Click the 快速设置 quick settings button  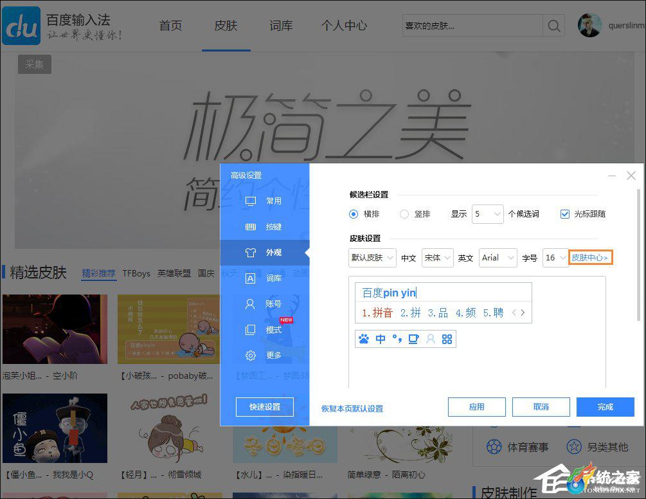pos(264,406)
